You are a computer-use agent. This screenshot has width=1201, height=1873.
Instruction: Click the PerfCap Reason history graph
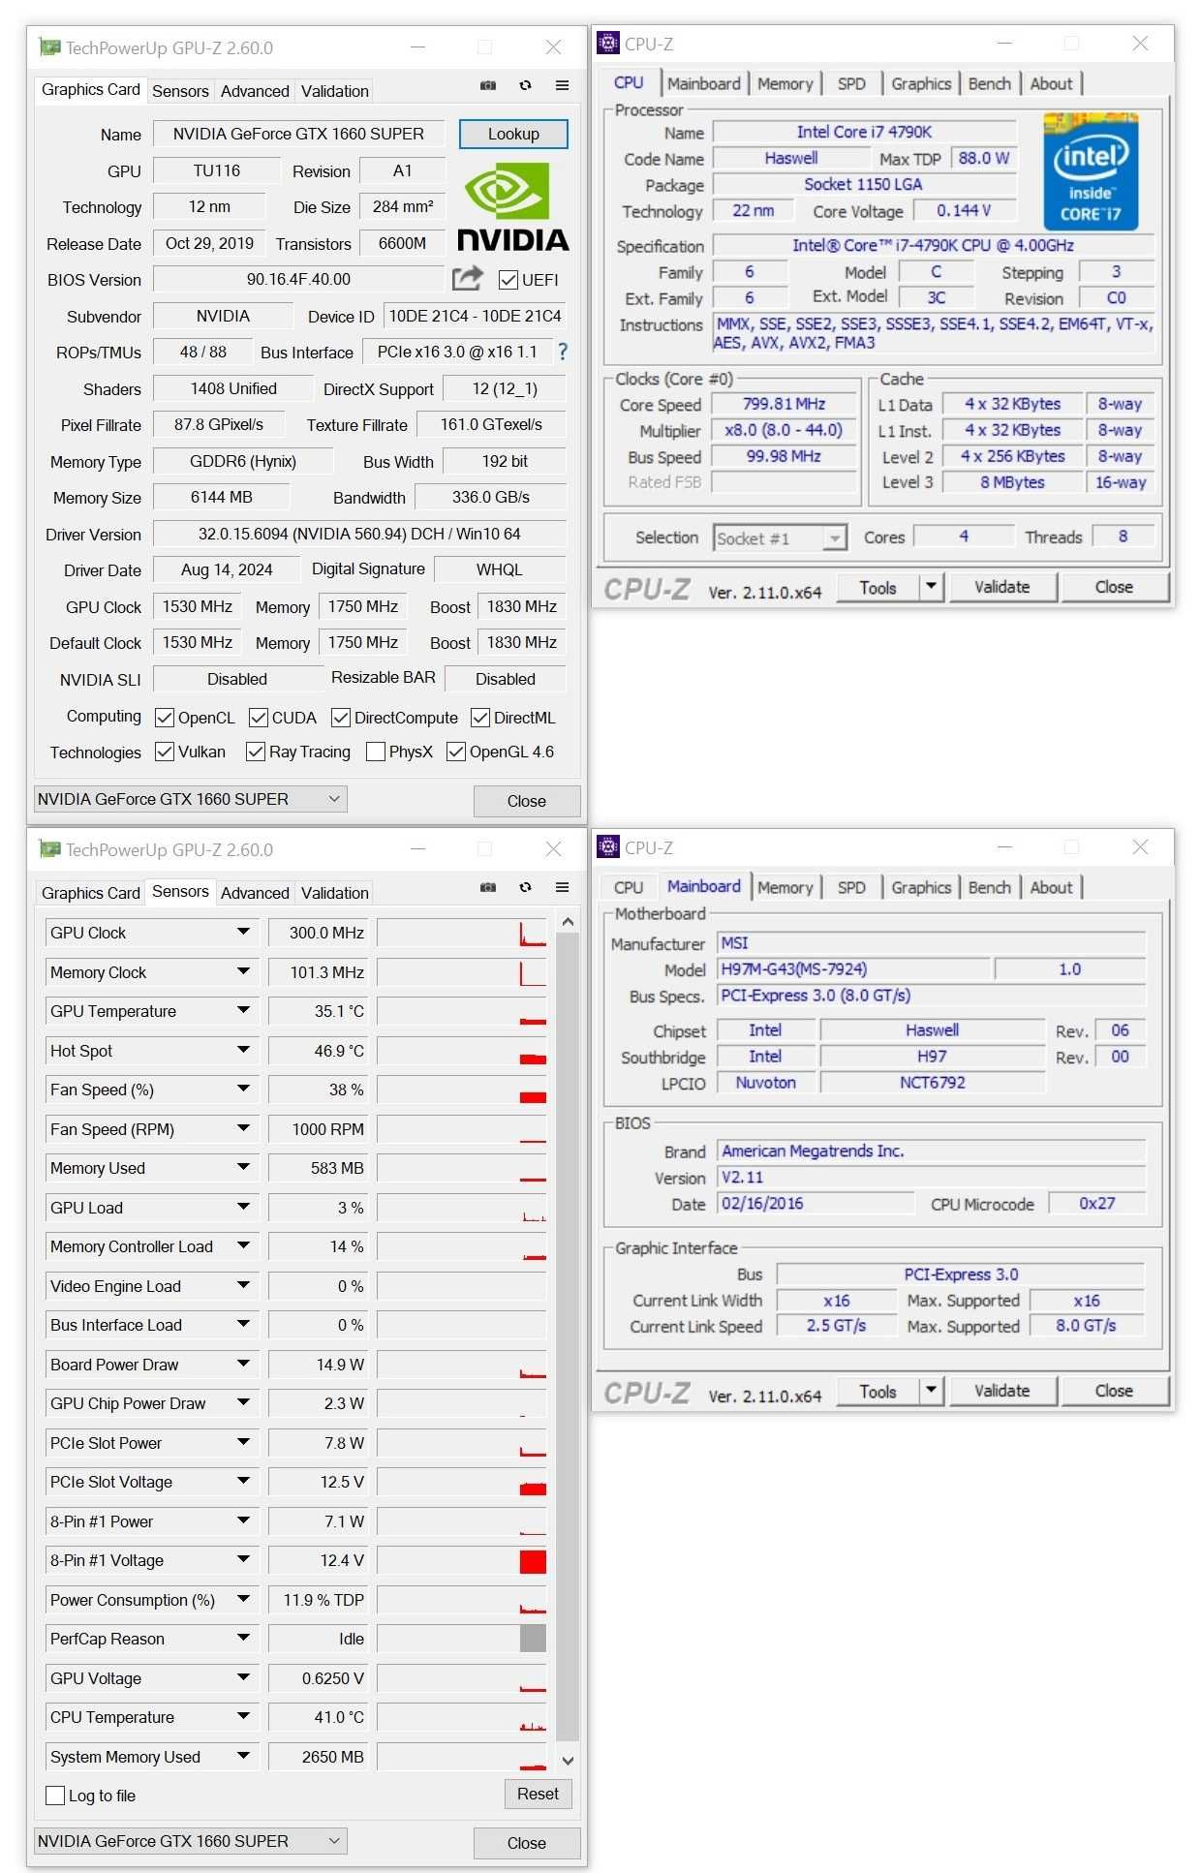point(462,1639)
